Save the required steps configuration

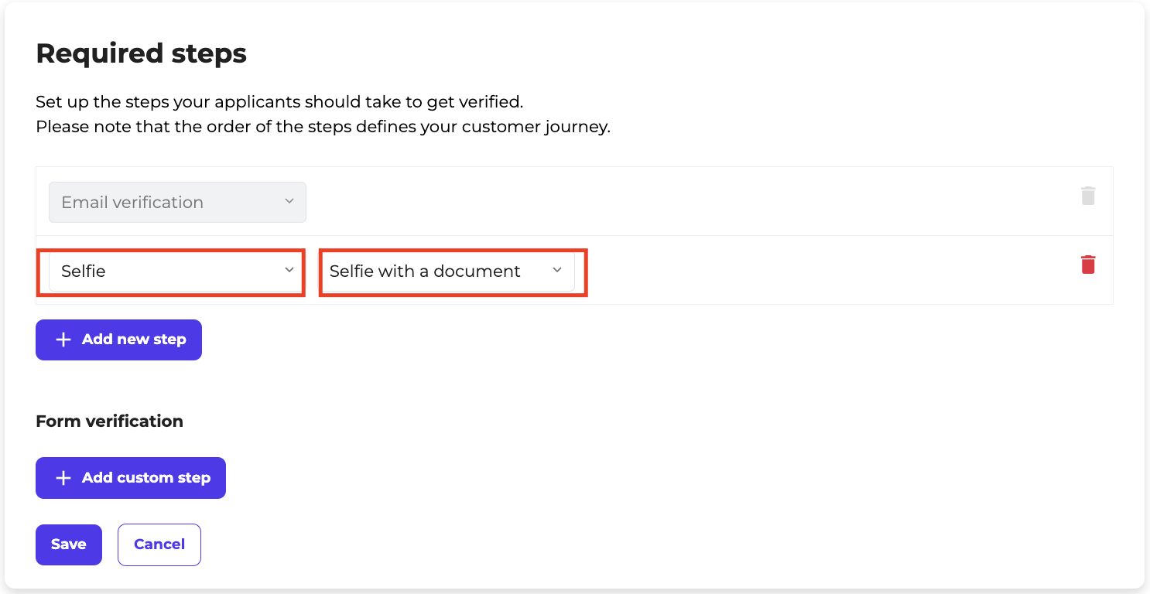click(x=68, y=544)
